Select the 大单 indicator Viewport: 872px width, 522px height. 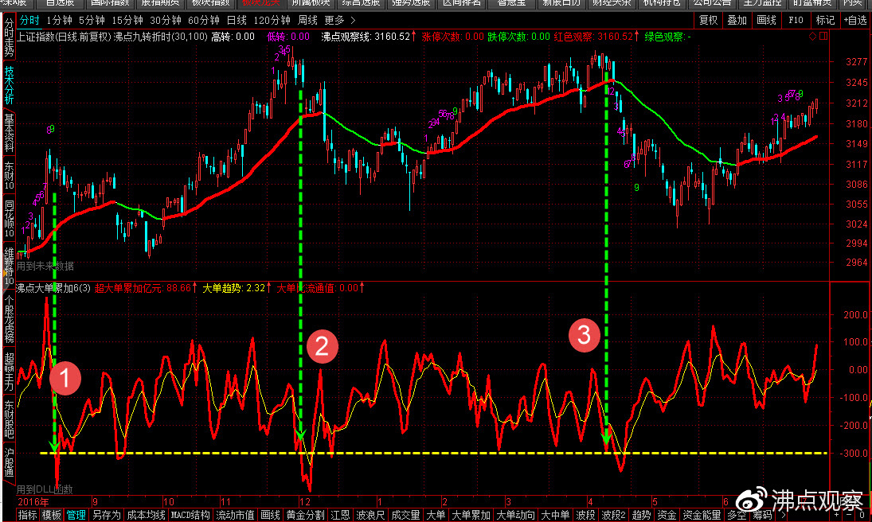(x=436, y=516)
